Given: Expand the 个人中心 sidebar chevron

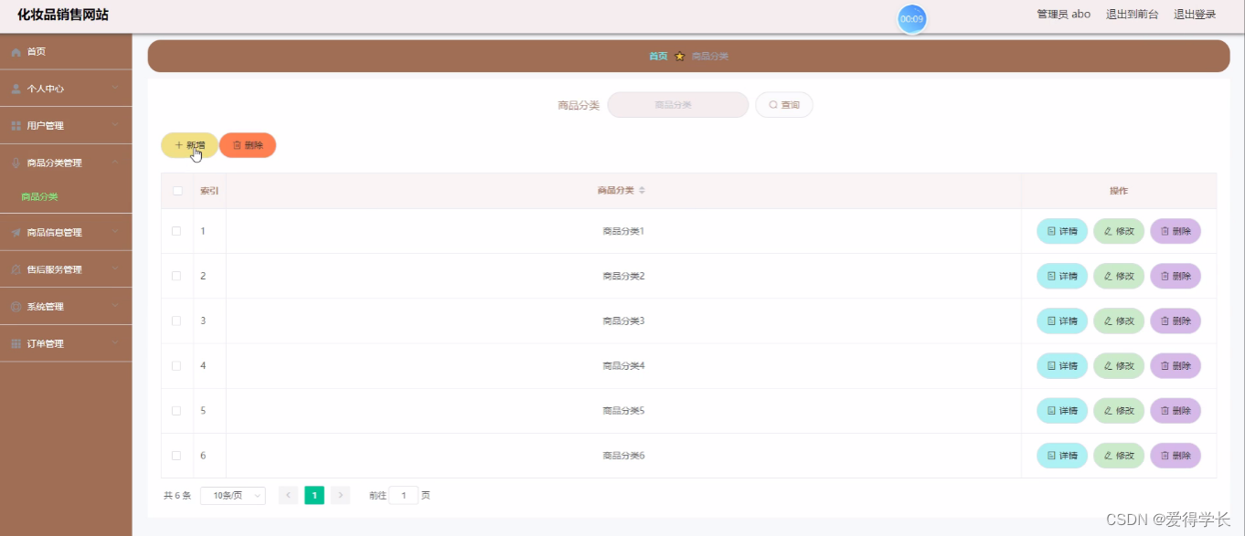Looking at the screenshot, I should coord(115,89).
